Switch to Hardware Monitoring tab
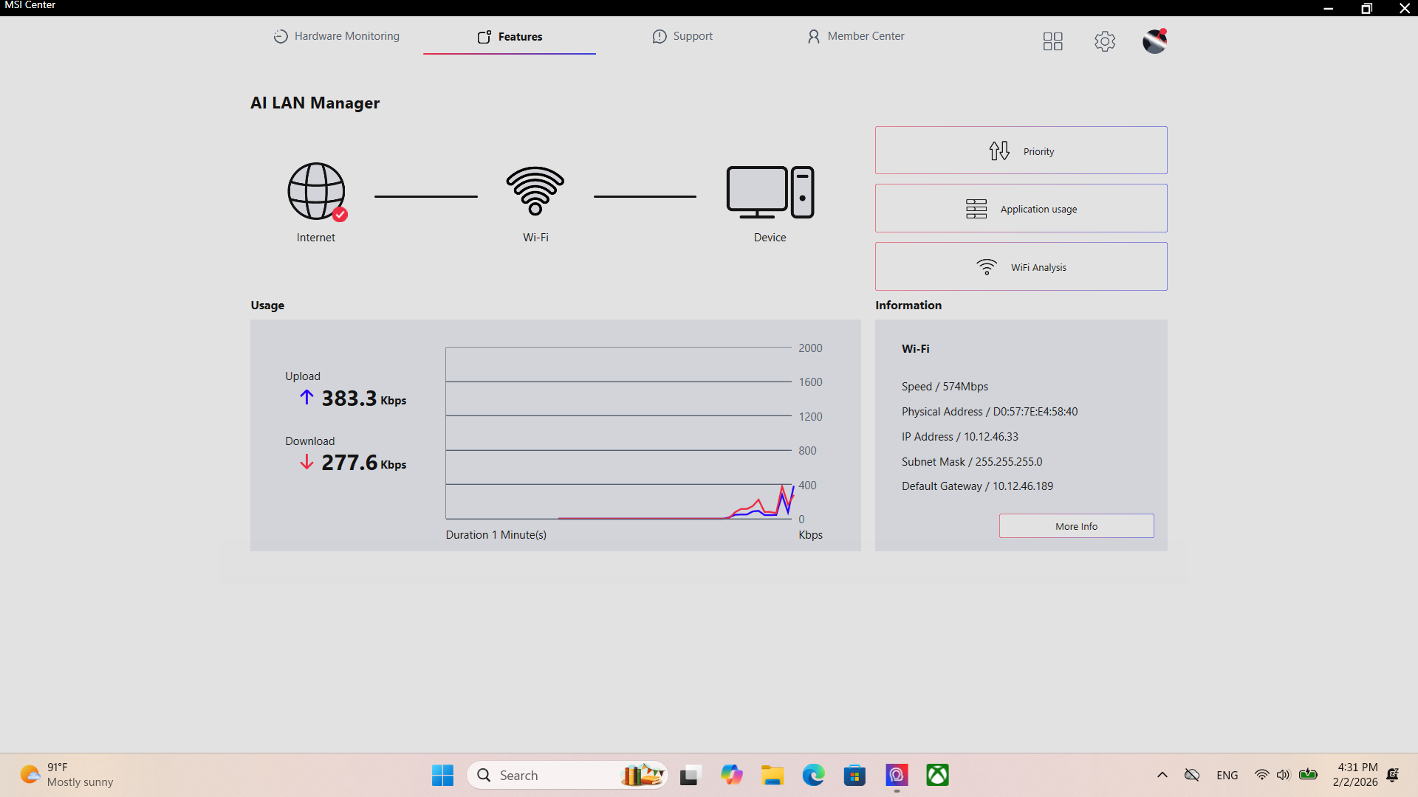The height and width of the screenshot is (797, 1418). click(x=337, y=36)
